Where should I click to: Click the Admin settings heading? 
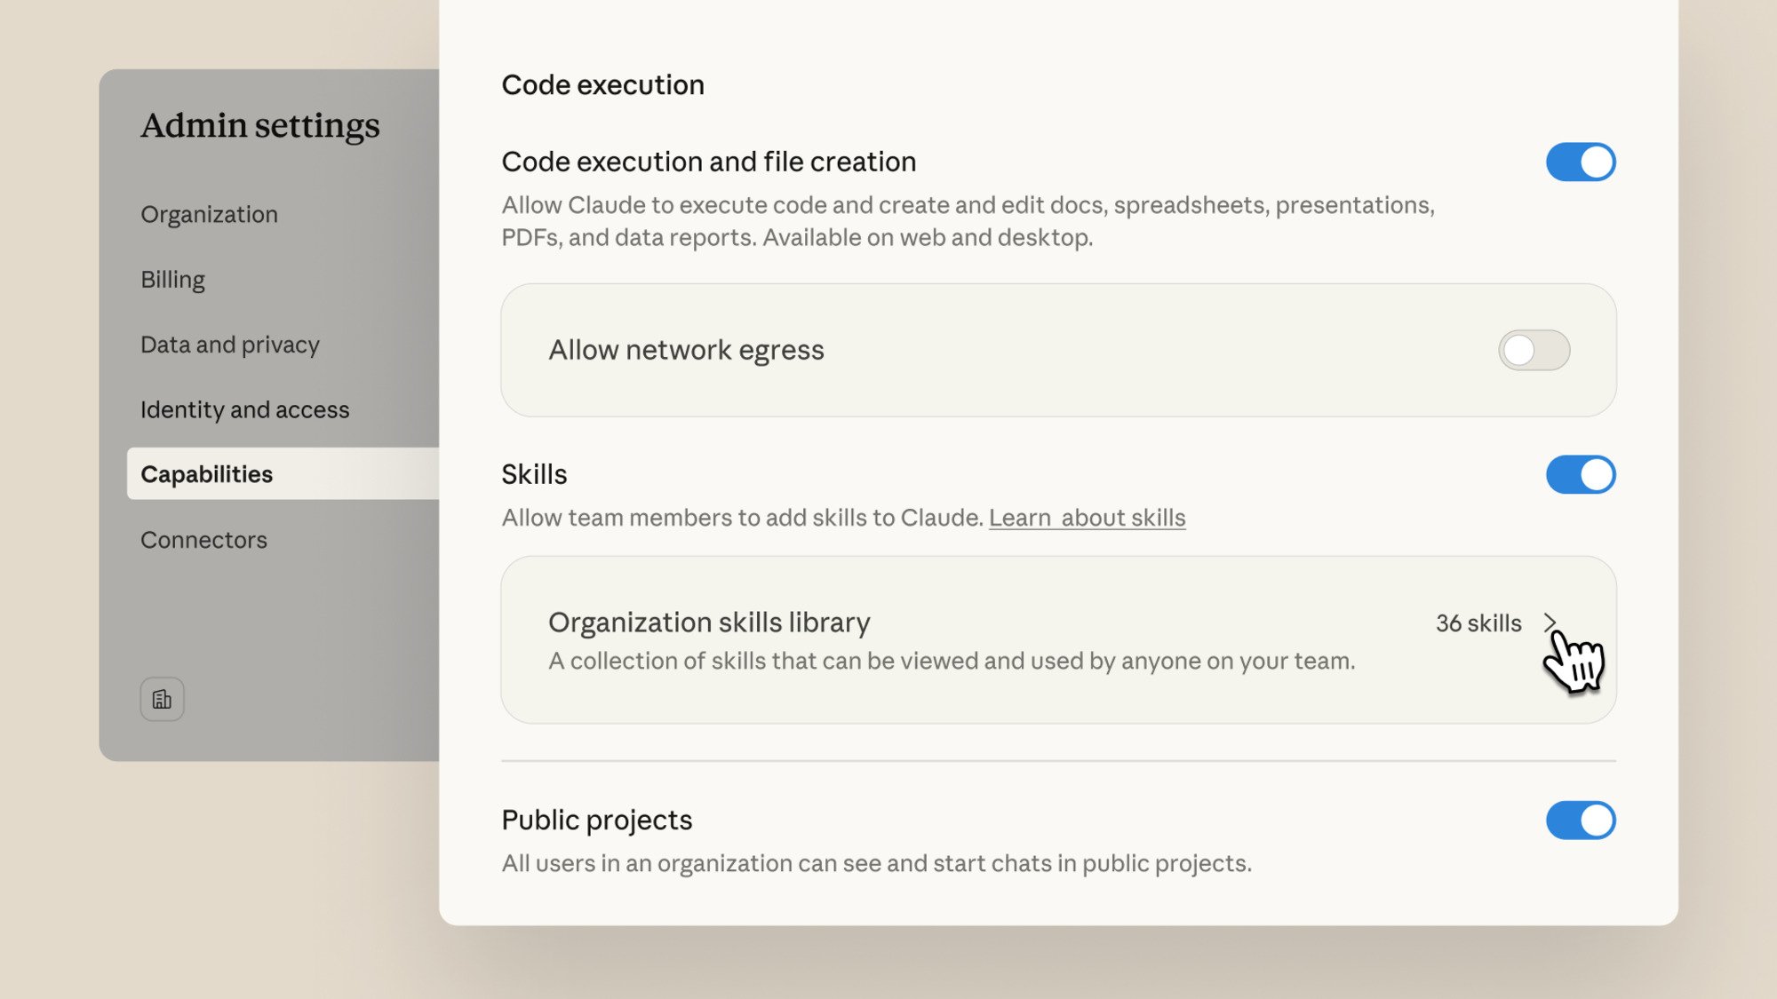click(260, 125)
